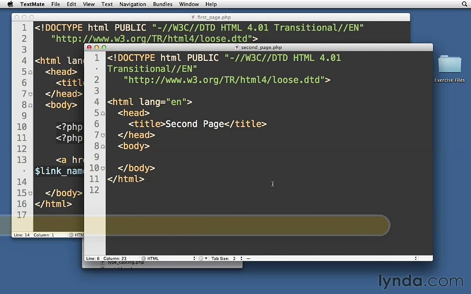The width and height of the screenshot is (471, 294).
Task: Fold the closing body marker at line 15 in first_page
Action: click(x=30, y=194)
